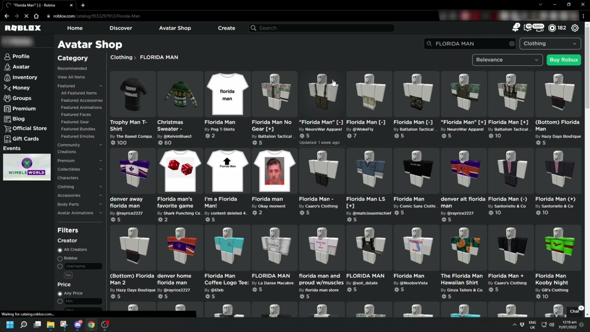Open Windows taskbar search icon

coord(24,325)
